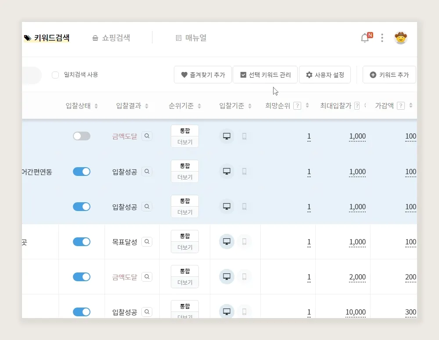Image resolution: width=439 pixels, height=340 pixels.
Task: Edit the 10,000 max bid value
Action: pos(355,312)
